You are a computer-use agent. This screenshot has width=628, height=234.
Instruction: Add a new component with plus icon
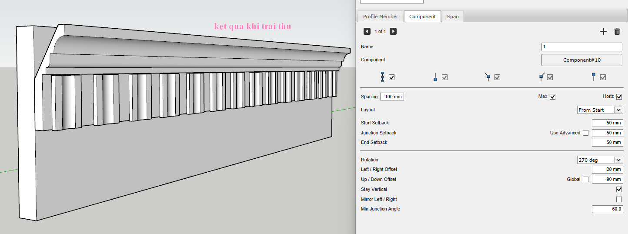tap(603, 31)
